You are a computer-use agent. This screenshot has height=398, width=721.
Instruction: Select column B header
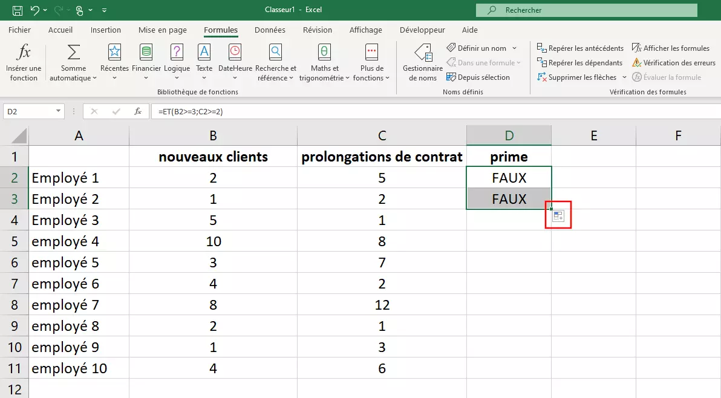pyautogui.click(x=213, y=135)
